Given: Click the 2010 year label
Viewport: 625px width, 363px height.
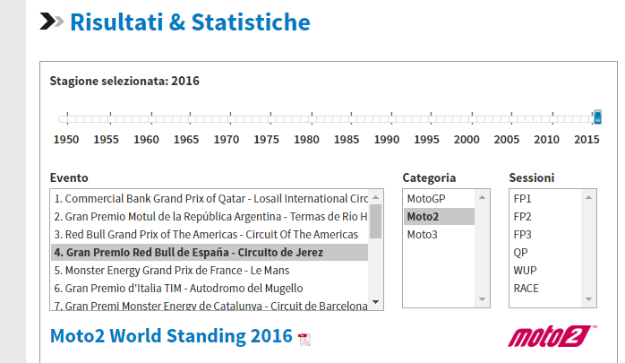Looking at the screenshot, I should [546, 140].
